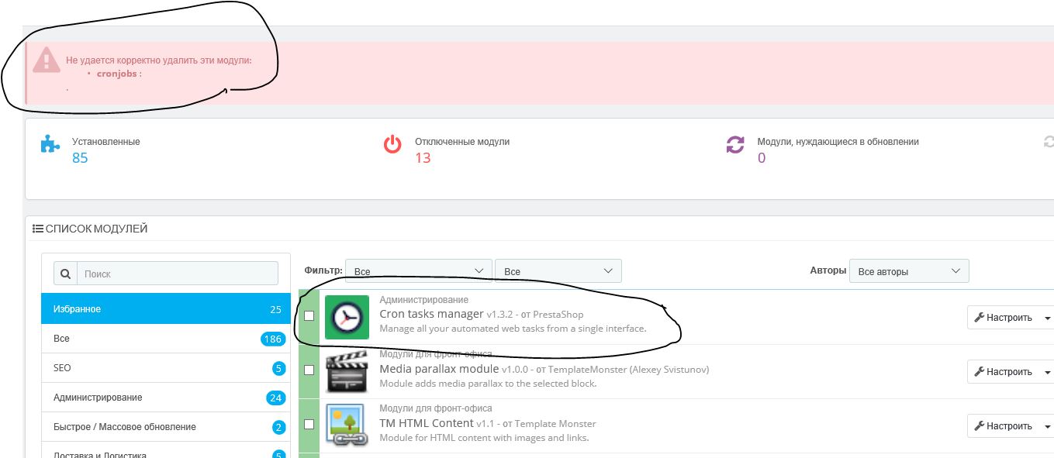Select the Избранное category
This screenshot has width=1054, height=458.
tap(165, 309)
